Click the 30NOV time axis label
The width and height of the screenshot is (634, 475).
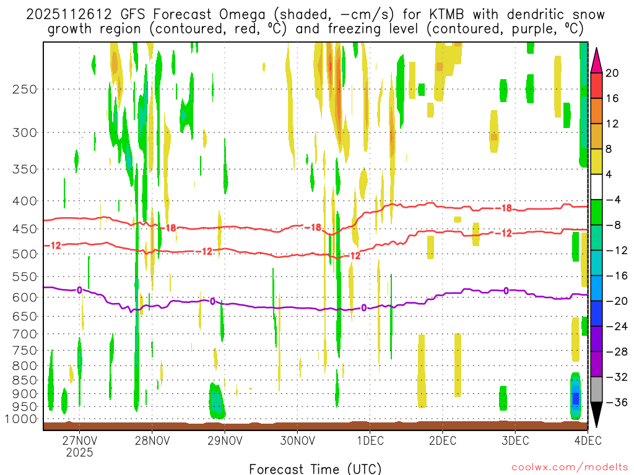pyautogui.click(x=297, y=440)
